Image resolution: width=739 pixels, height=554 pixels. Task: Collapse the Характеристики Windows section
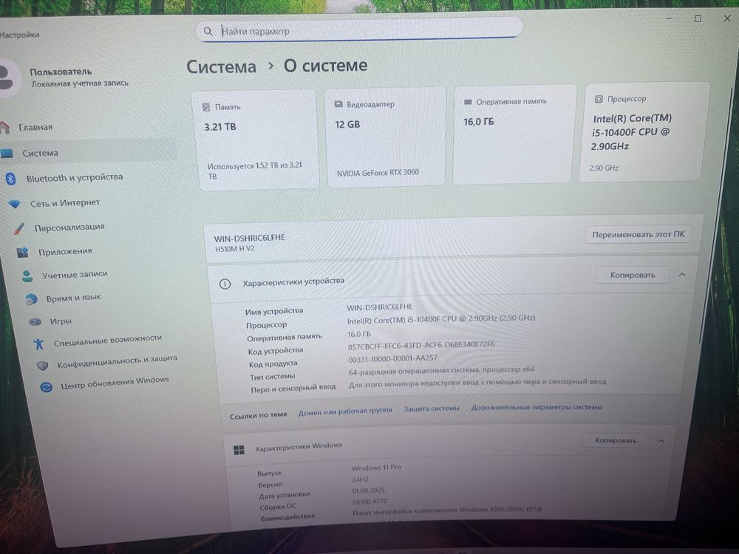point(661,441)
